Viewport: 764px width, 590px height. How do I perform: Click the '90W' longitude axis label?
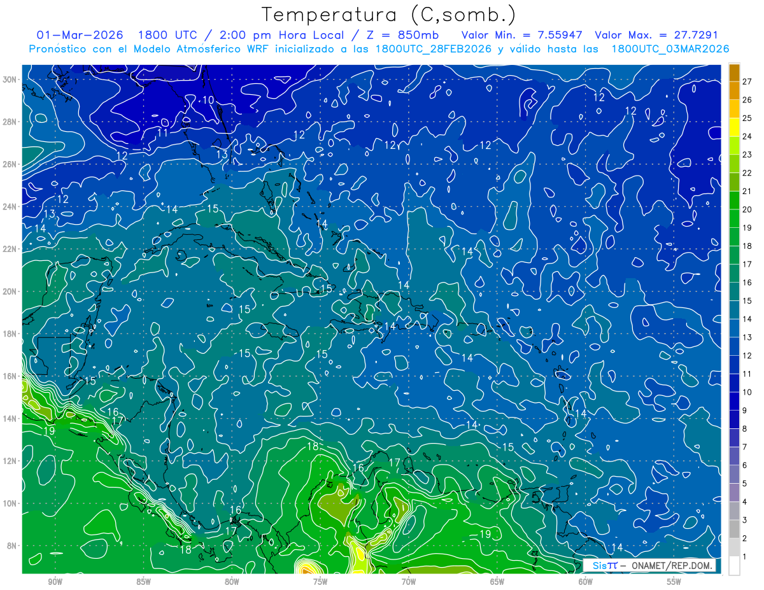pyautogui.click(x=55, y=582)
